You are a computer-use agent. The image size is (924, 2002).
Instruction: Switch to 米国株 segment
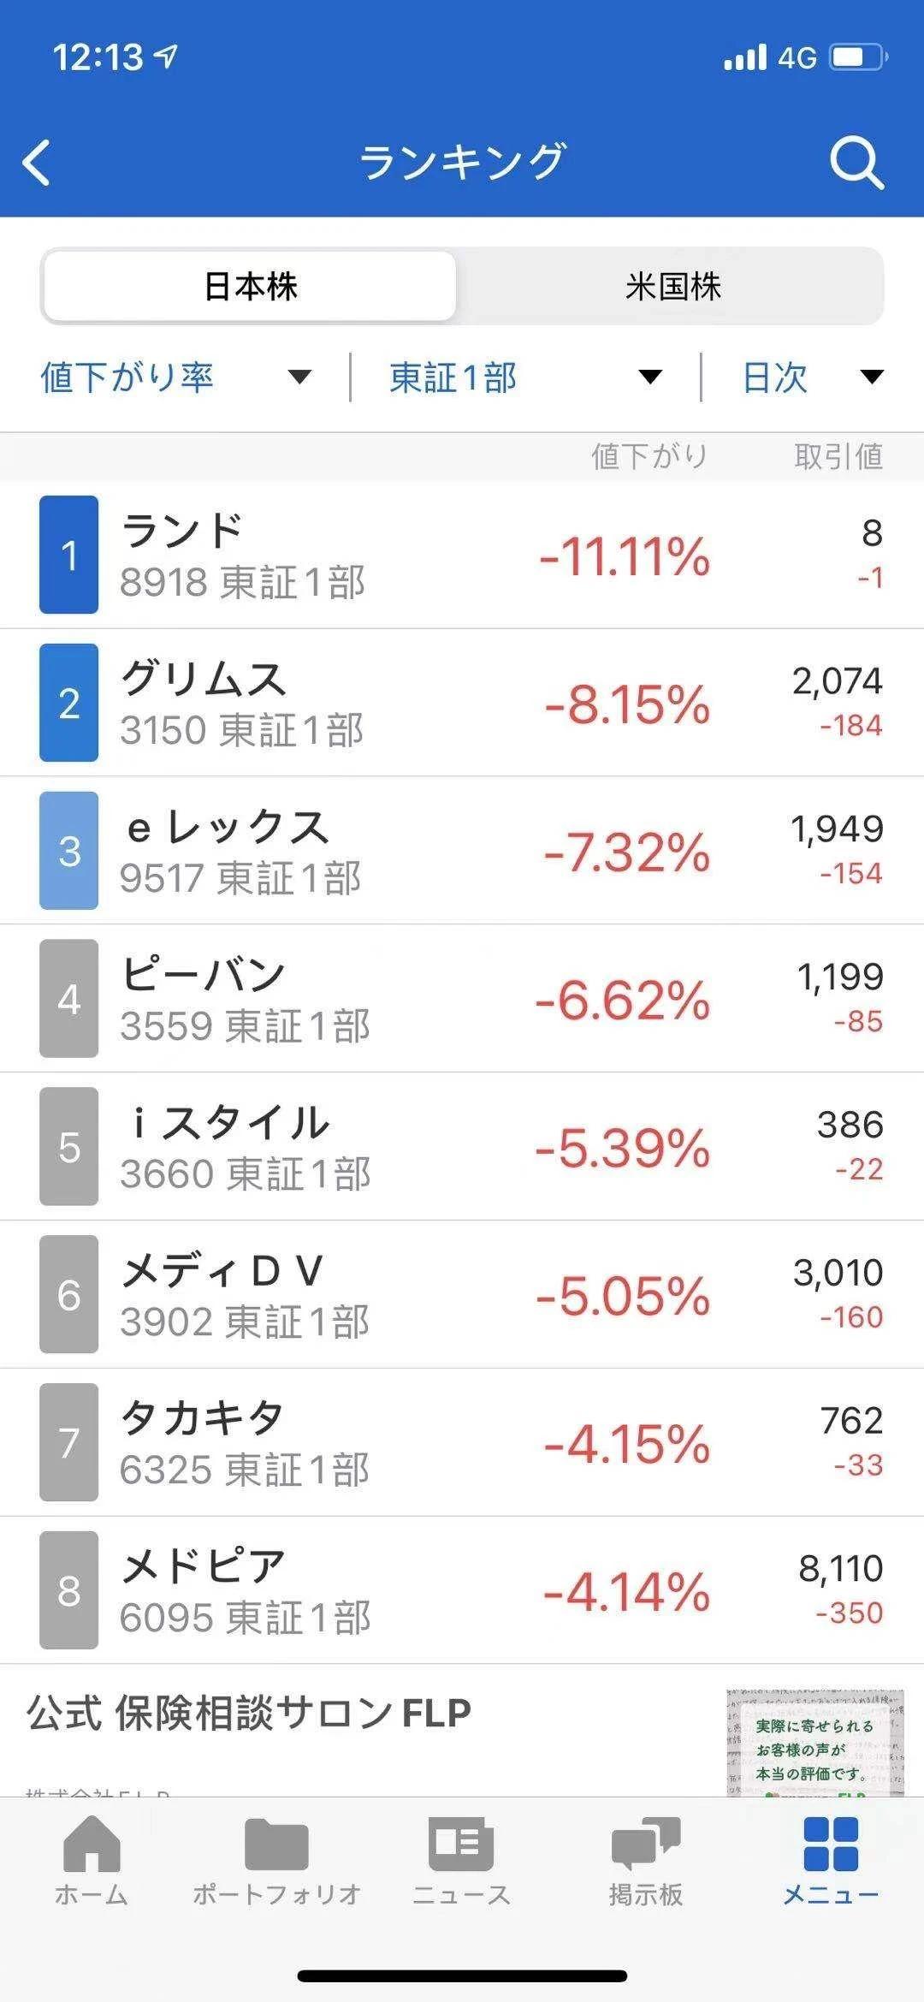point(672,287)
